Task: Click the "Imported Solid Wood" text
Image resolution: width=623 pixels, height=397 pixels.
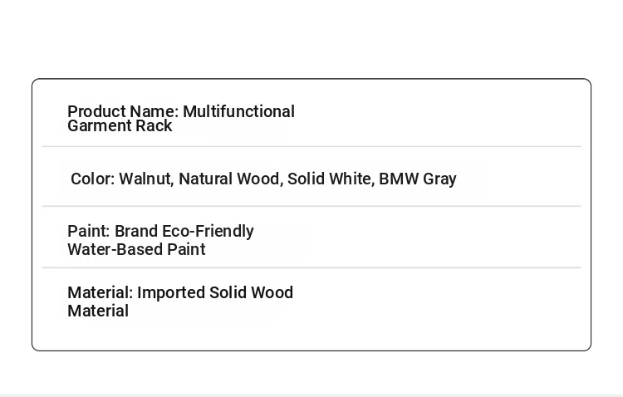Action: coord(215,293)
